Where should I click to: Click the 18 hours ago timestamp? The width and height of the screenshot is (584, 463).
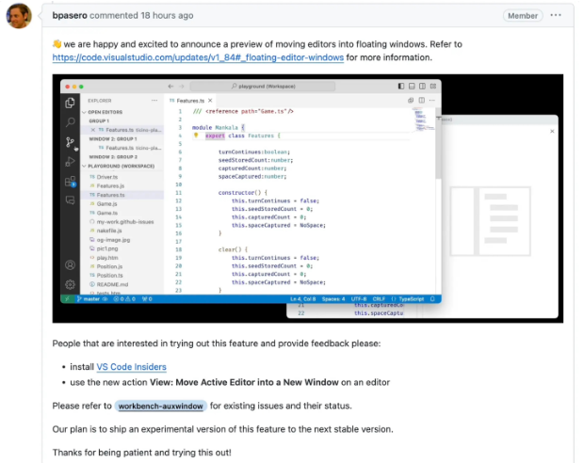167,16
